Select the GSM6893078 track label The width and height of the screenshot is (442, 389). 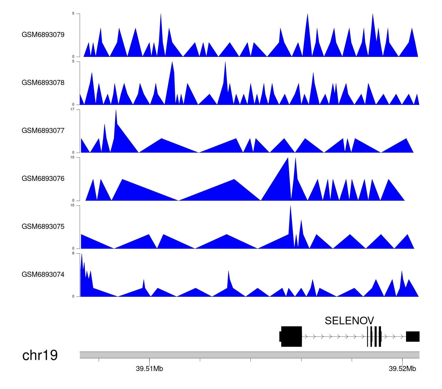tap(43, 83)
